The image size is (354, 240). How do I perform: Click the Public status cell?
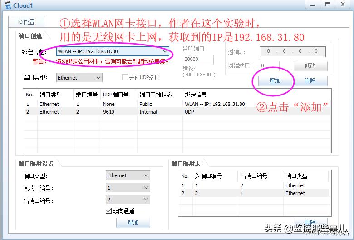pos(146,104)
